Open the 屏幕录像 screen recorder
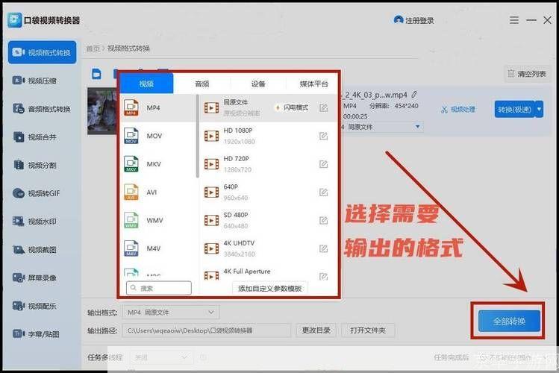Viewport: 559px width, 373px height. click(41, 278)
